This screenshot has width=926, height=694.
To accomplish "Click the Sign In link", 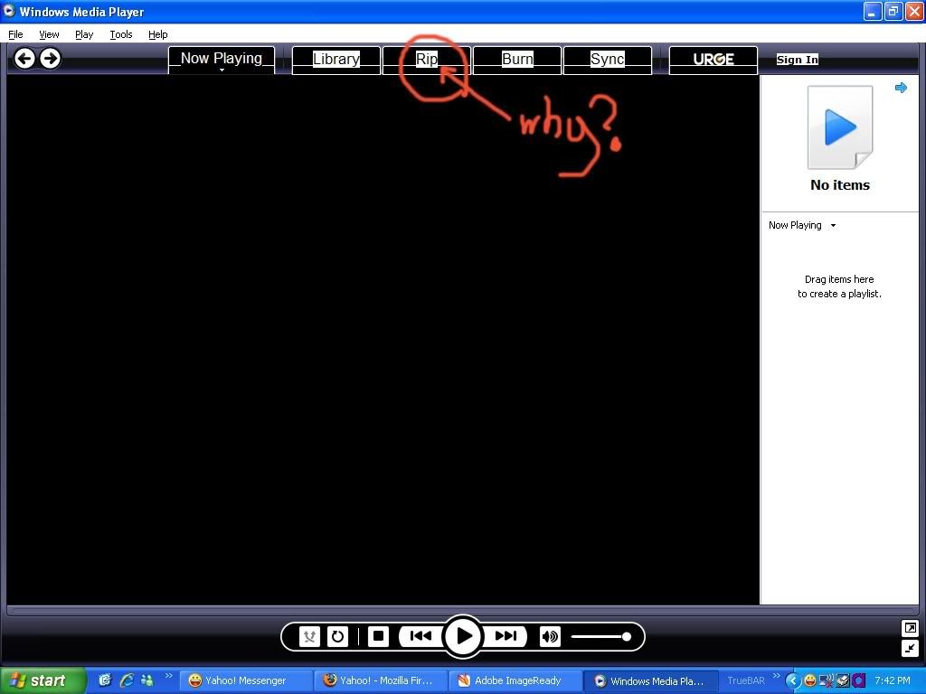I will [798, 60].
